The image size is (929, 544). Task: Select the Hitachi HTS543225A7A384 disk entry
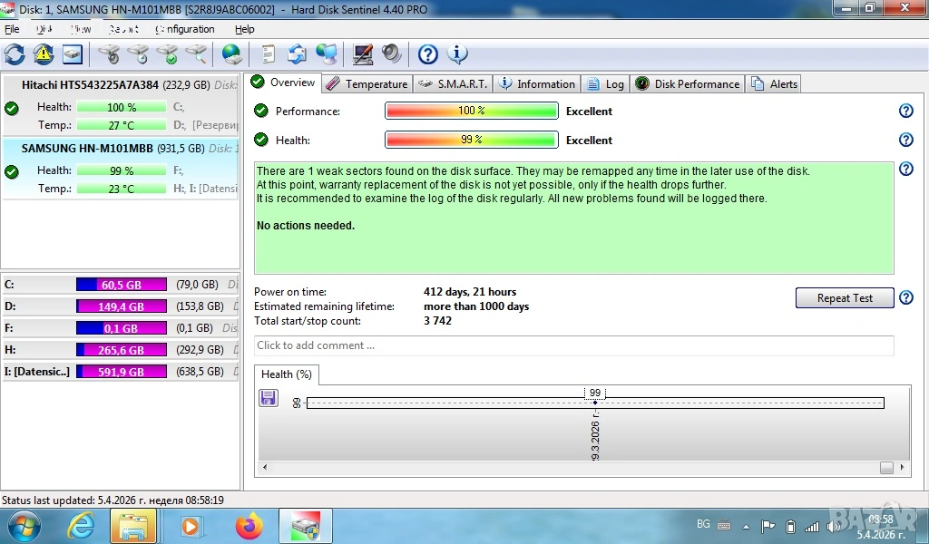pos(90,85)
